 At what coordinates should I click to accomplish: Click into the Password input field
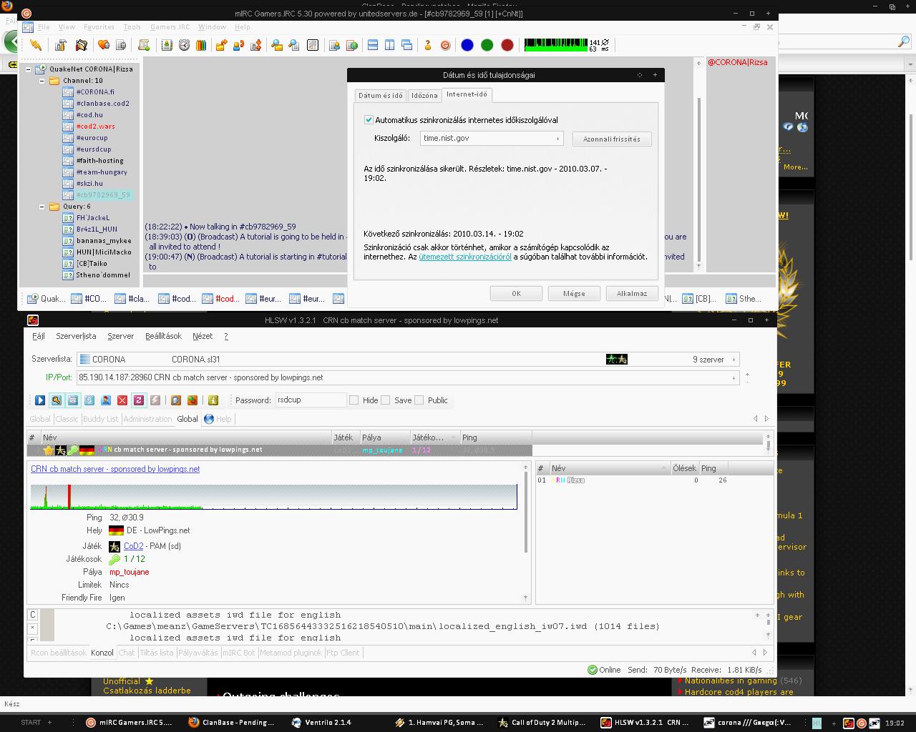310,400
